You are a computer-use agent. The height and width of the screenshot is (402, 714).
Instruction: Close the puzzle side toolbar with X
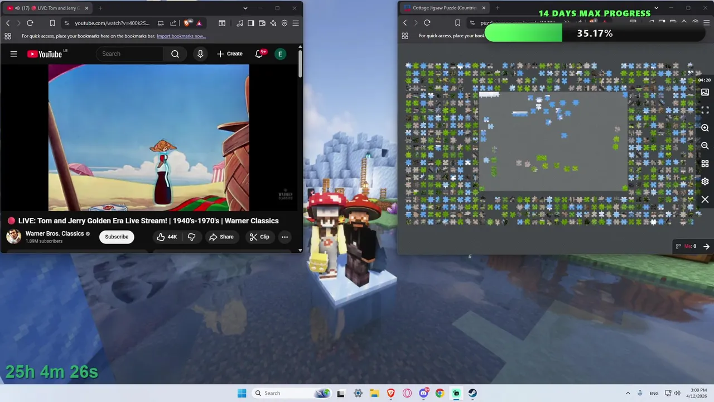(x=705, y=199)
